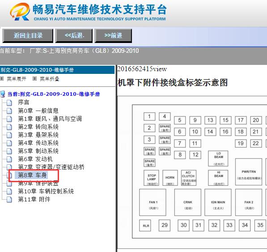Click the LO BEAM relay box
Viewport: 267px width, 252px height.
point(218,158)
